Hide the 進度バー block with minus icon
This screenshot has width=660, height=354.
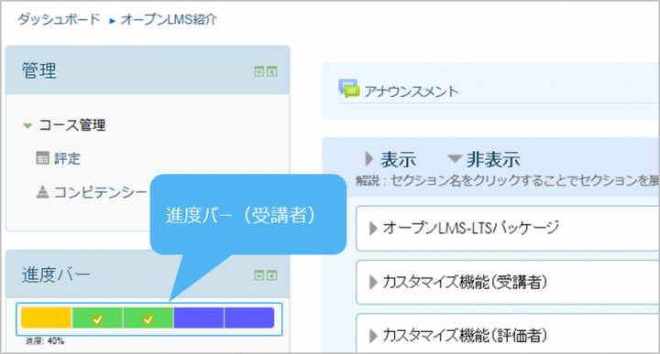[x=259, y=275]
